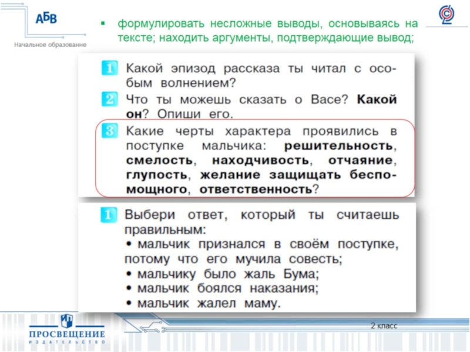Click the Просвещение publisher logo emblem
Screen dimensions: 470x352
[66, 321]
